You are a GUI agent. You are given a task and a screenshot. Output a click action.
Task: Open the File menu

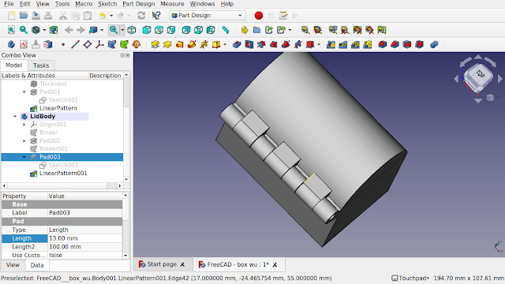9,4
